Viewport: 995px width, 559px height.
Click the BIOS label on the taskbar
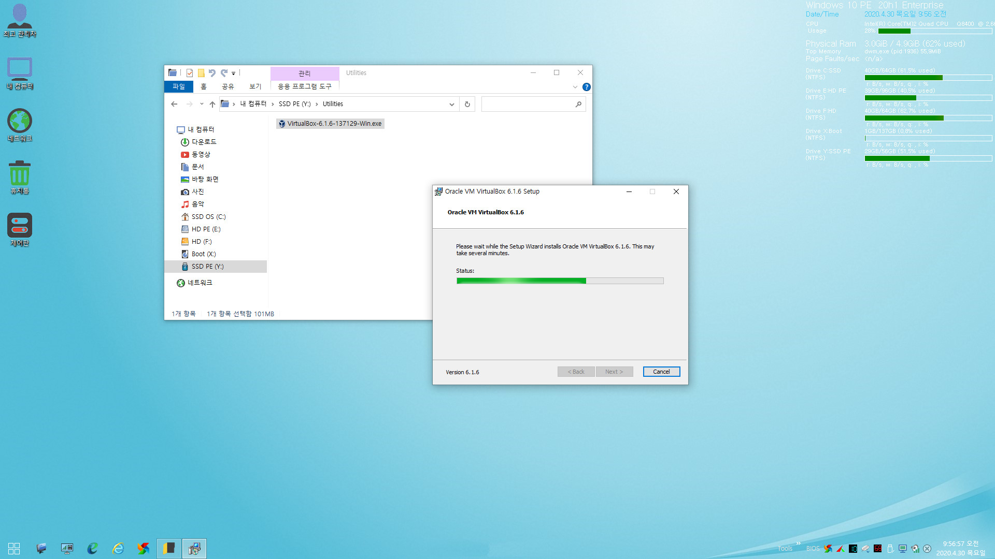coord(813,549)
